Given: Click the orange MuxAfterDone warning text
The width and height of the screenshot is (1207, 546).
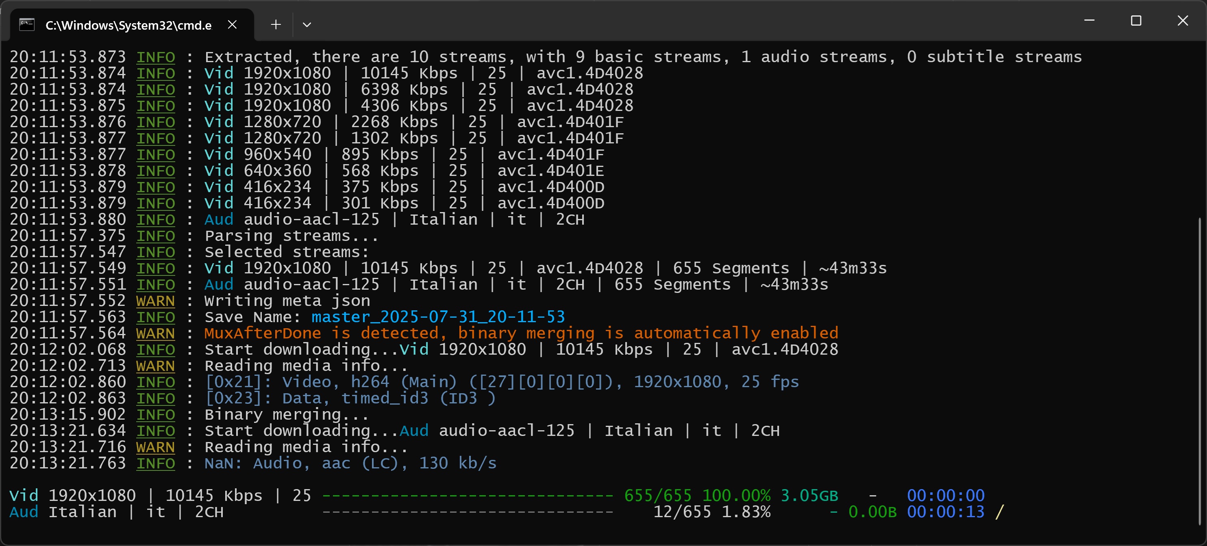Looking at the screenshot, I should coord(521,333).
